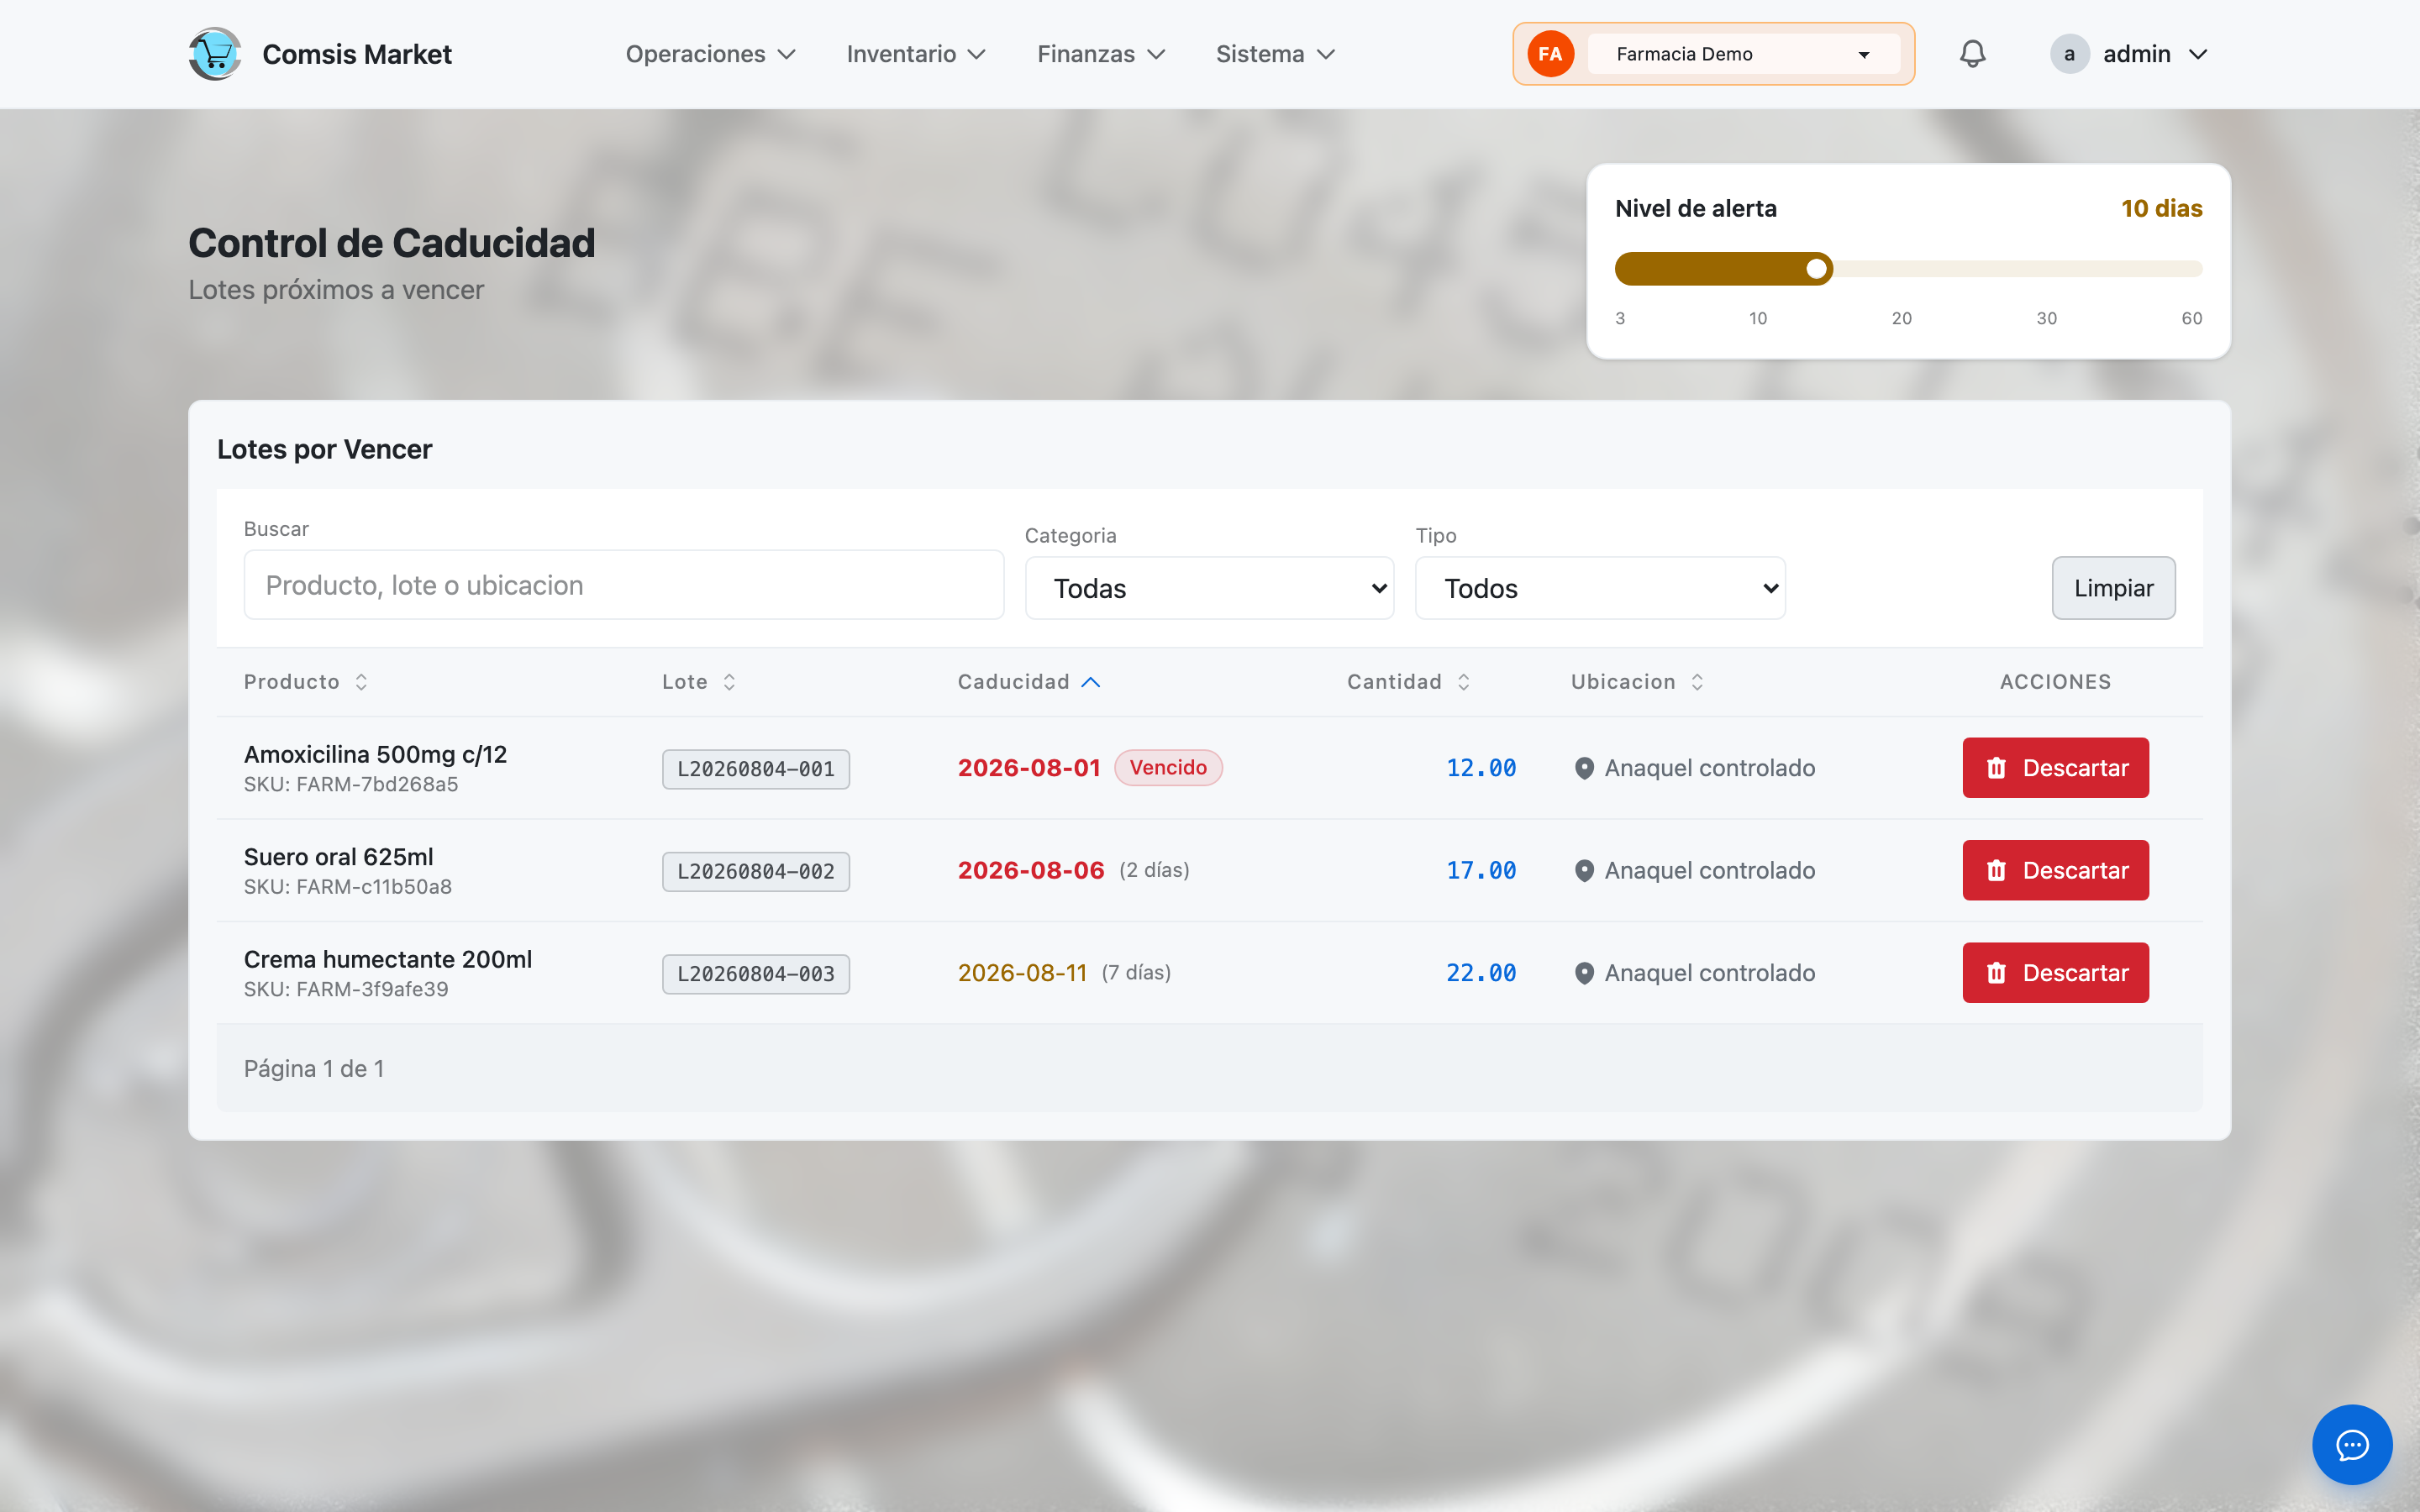Viewport: 2420px width, 1512px height.
Task: Focus the Buscar search input
Action: tap(623, 585)
